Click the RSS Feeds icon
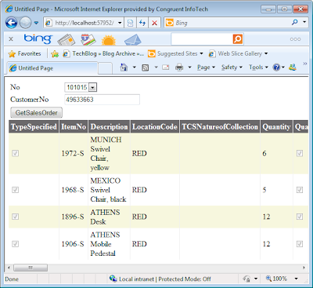Viewport: 313px width, 288px height. tap(146, 67)
